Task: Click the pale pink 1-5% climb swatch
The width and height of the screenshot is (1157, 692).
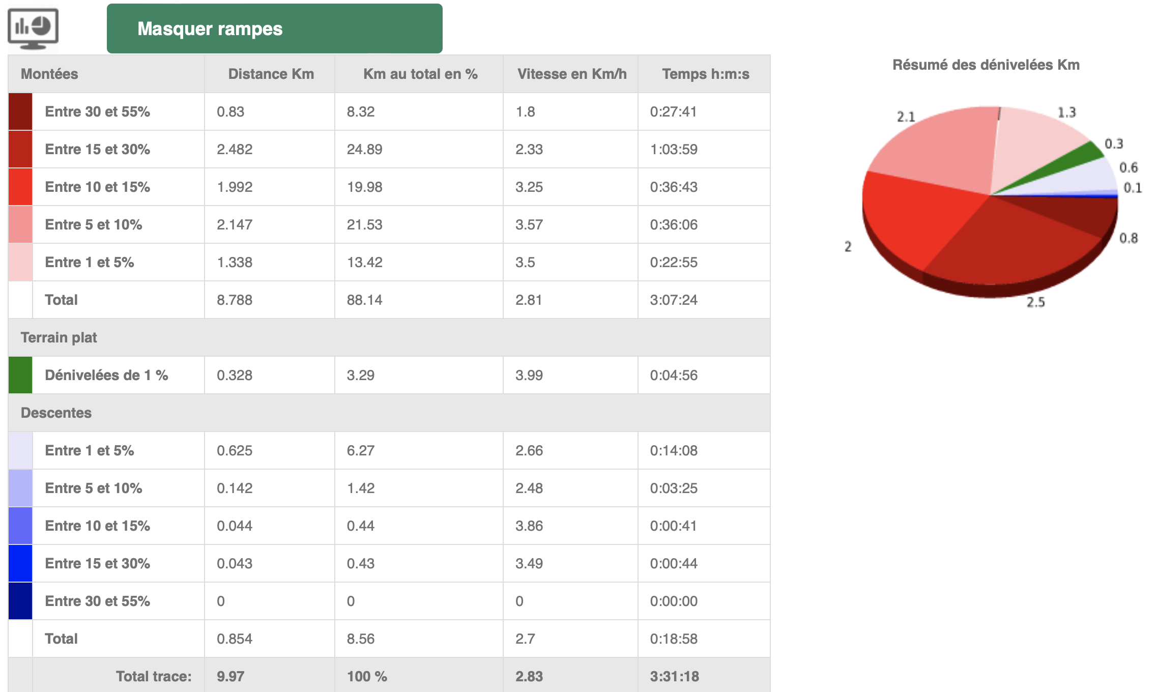Action: 20,262
